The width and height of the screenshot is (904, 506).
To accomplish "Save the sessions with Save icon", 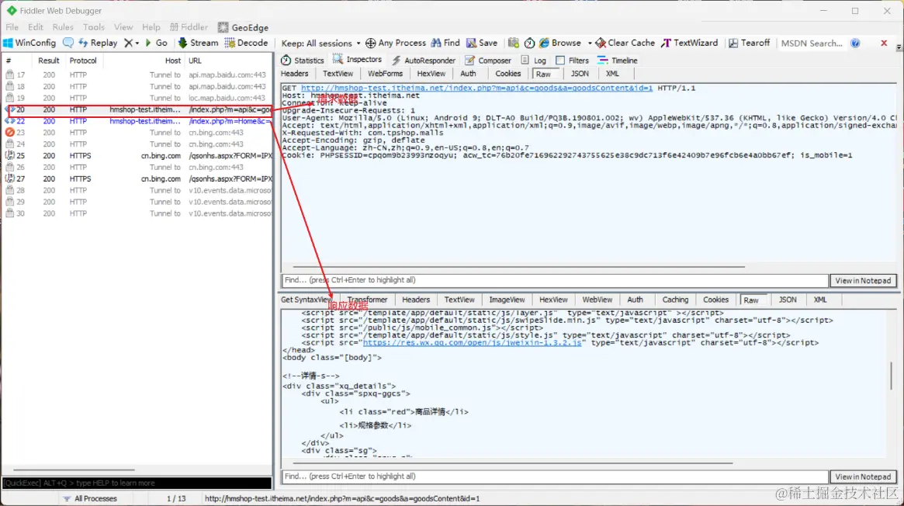I will (481, 43).
